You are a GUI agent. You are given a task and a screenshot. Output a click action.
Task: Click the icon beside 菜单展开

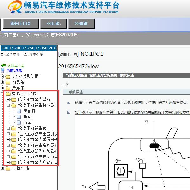(2, 54)
